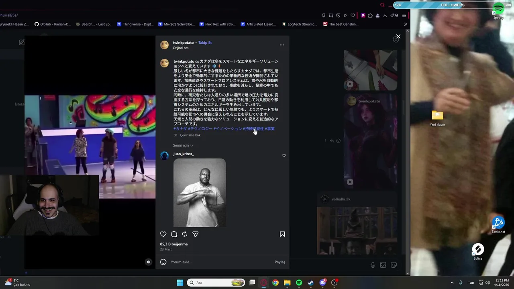Open Task View in the taskbar

[252, 283]
